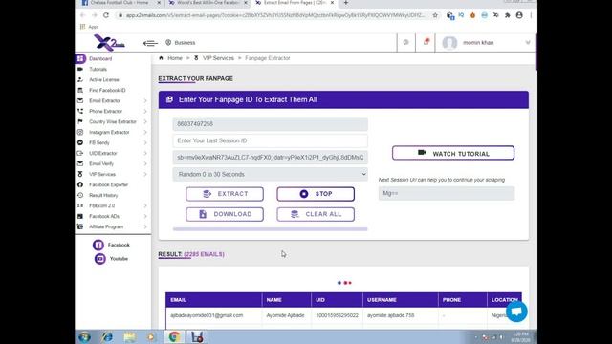The height and width of the screenshot is (344, 612).
Task: Expand Instagram Extractor chevron
Action: click(x=145, y=132)
